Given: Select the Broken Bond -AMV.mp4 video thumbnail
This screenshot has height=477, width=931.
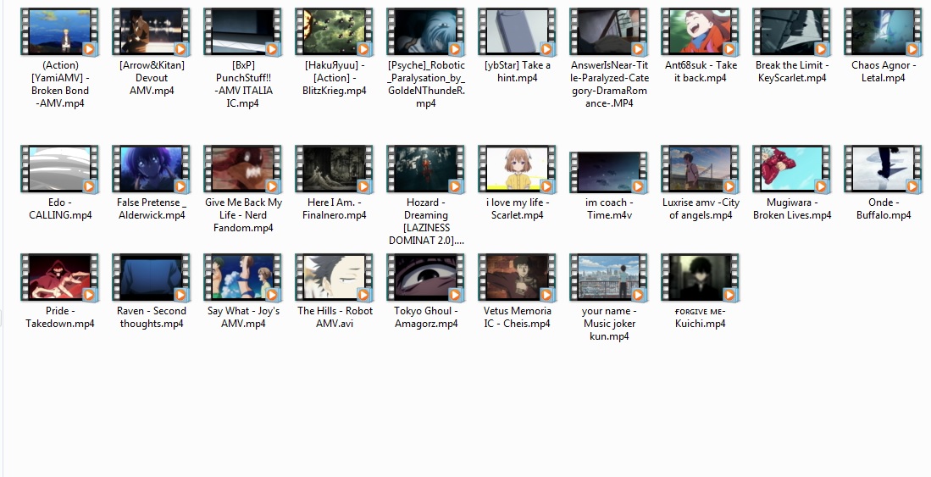Looking at the screenshot, I should 59,32.
